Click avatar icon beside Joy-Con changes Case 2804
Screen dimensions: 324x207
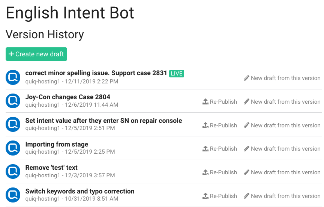click(13, 101)
